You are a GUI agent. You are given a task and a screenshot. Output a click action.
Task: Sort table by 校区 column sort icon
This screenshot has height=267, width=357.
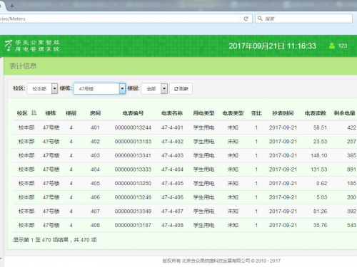(x=34, y=112)
